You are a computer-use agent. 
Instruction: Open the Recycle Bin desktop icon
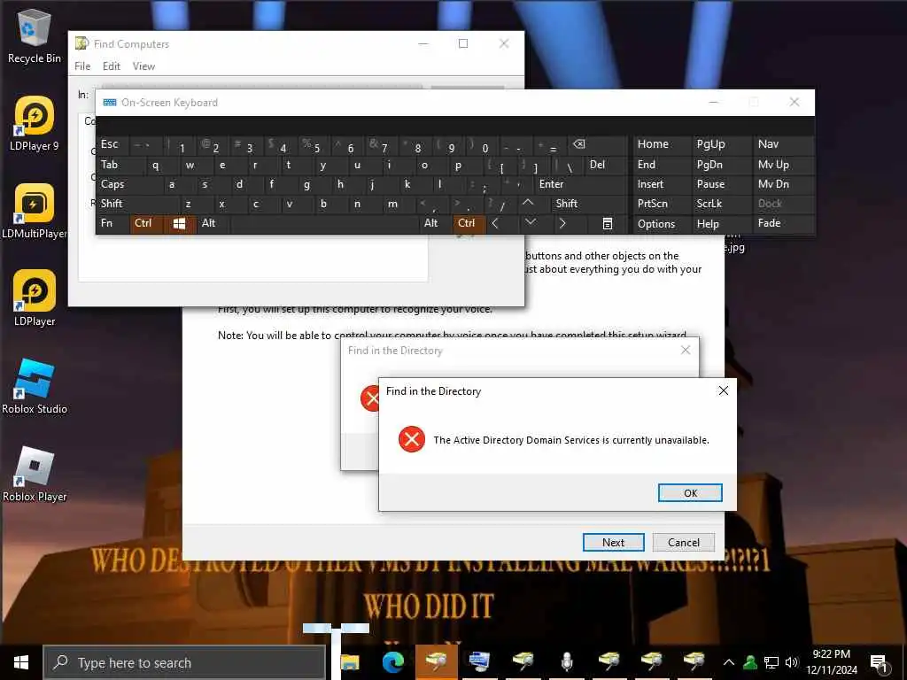34,35
